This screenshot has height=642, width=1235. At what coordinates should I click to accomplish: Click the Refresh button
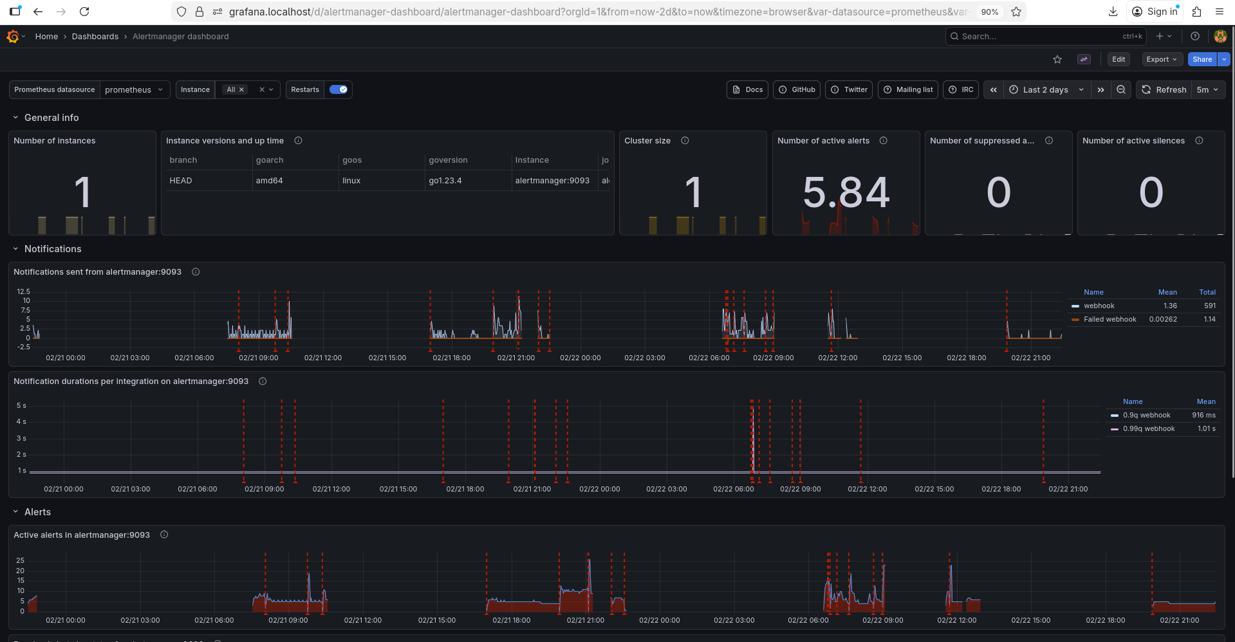pos(1164,90)
